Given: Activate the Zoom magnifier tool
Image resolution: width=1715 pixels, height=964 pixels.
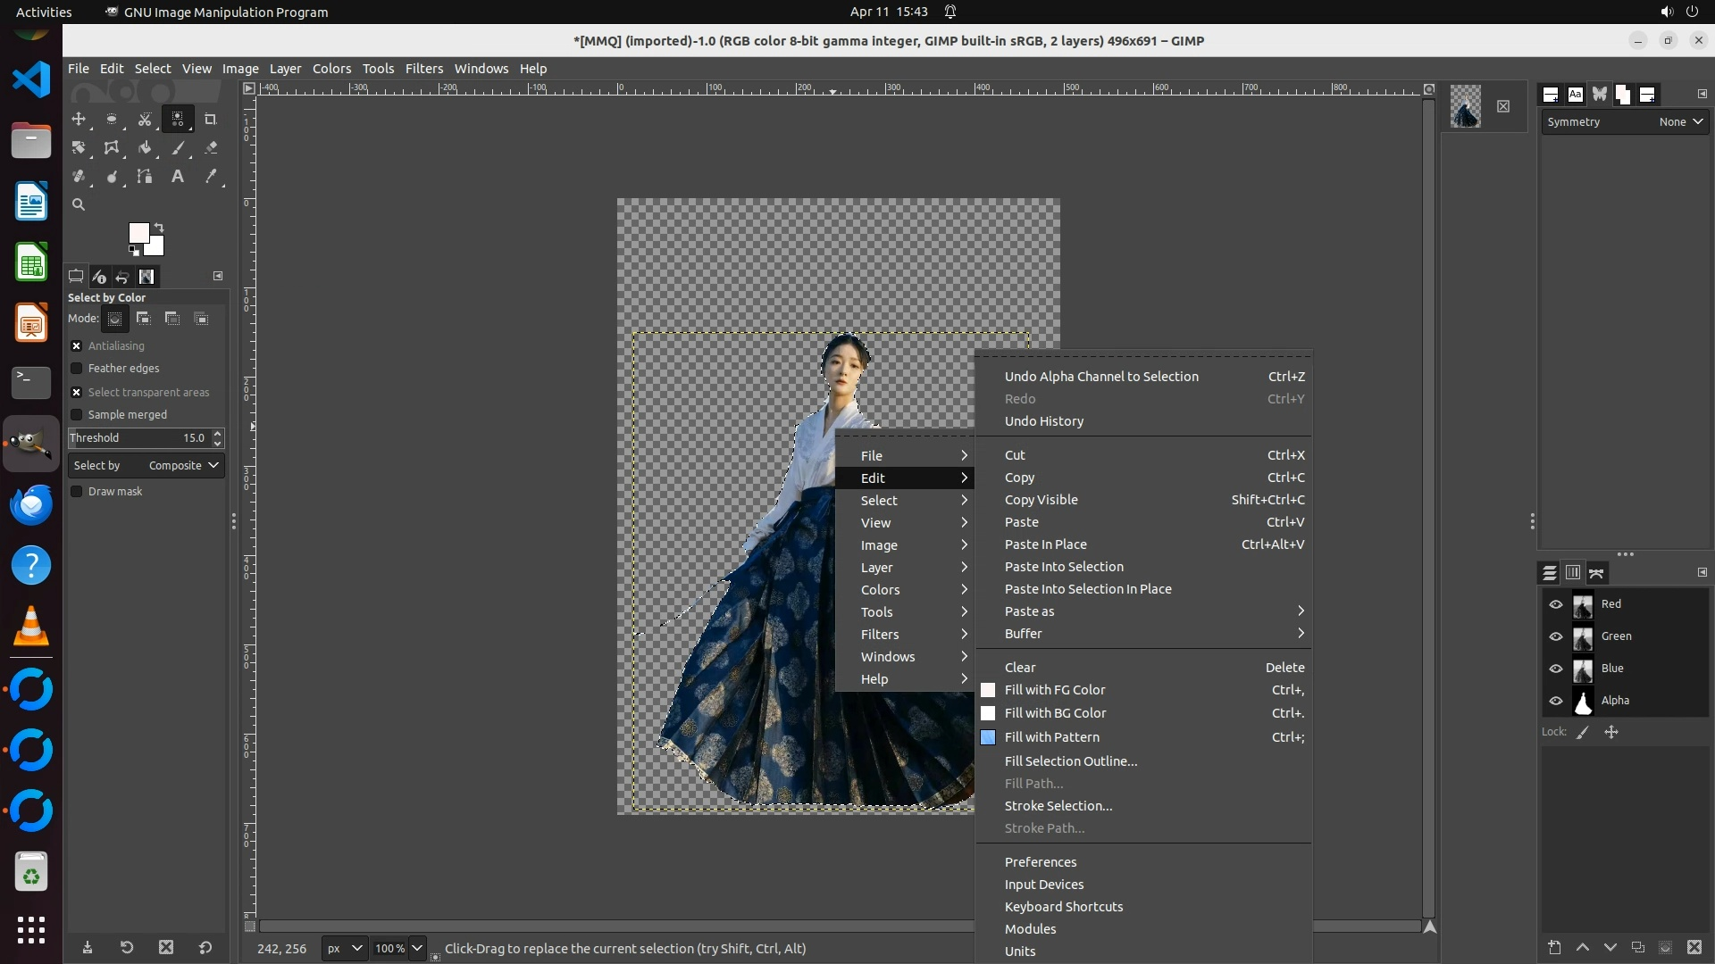Looking at the screenshot, I should (79, 204).
